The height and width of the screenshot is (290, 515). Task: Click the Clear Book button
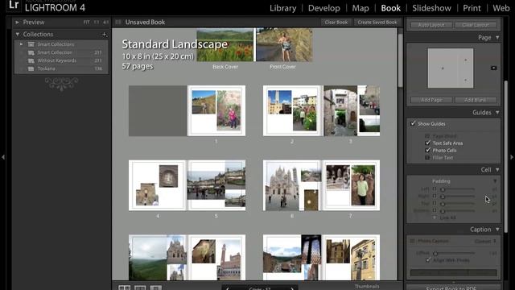pyautogui.click(x=336, y=23)
